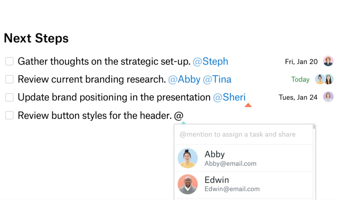
Task: Click the second assignee avatar beside Today
Action: (329, 79)
